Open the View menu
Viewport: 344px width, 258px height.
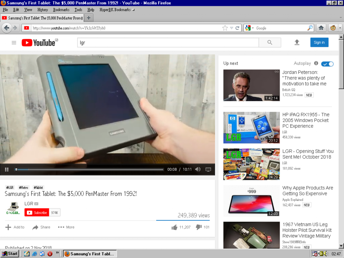click(x=28, y=10)
